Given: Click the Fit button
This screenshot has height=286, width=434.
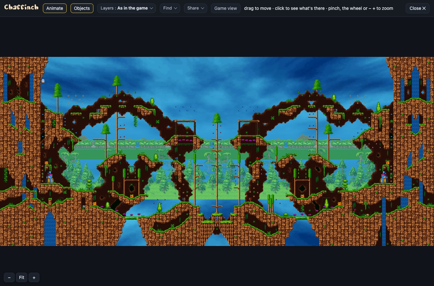Looking at the screenshot, I should (22, 277).
